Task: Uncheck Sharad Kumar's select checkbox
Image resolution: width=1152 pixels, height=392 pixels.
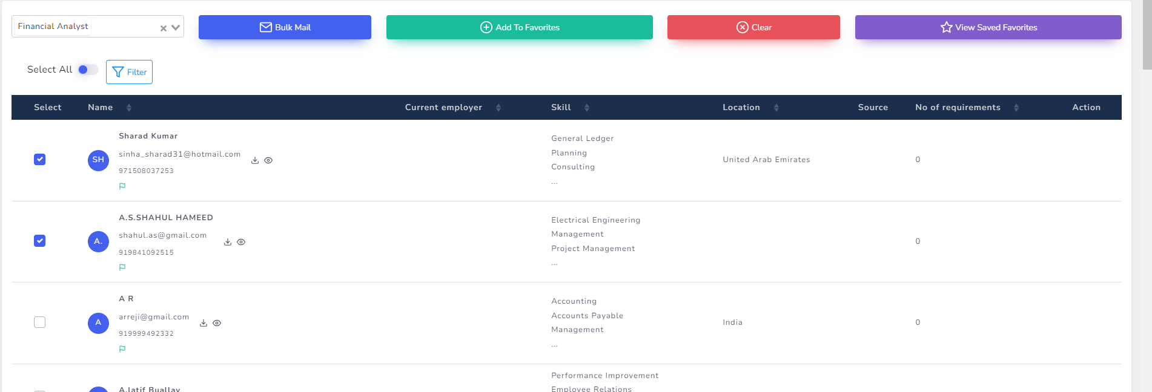Action: pyautogui.click(x=40, y=160)
